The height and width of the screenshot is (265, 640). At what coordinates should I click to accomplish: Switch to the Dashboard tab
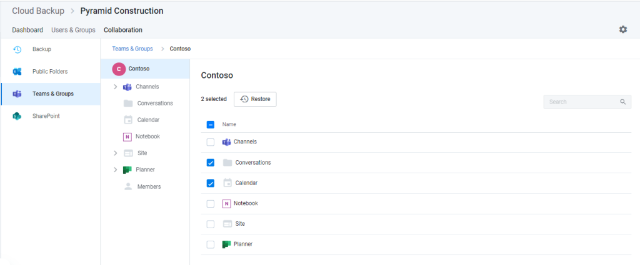pyautogui.click(x=27, y=30)
